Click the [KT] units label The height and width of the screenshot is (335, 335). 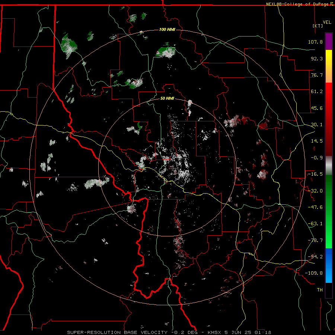pyautogui.click(x=318, y=26)
